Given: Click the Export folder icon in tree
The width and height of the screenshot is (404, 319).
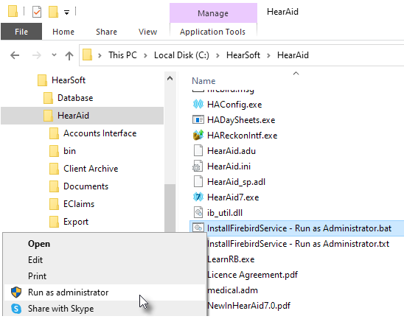Looking at the screenshot, I should [x=54, y=222].
